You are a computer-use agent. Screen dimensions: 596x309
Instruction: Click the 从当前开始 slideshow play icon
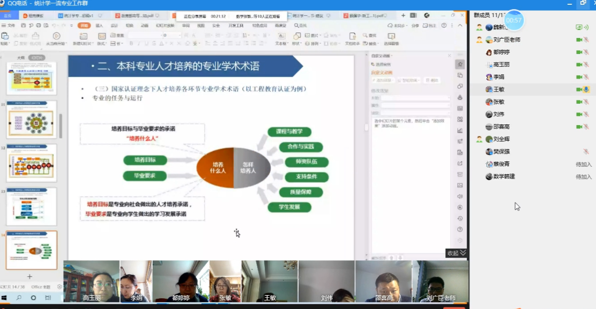tap(55, 36)
